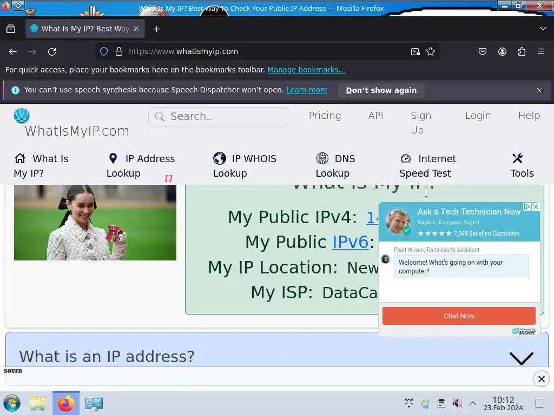Open the Start menu button
Image resolution: width=554 pixels, height=415 pixels.
12,403
